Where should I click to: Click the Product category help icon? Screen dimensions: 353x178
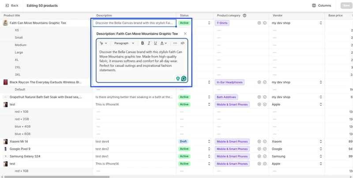pyautogui.click(x=244, y=15)
